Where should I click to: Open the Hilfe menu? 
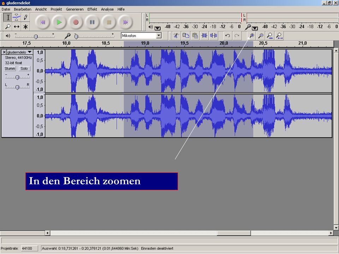click(x=121, y=9)
